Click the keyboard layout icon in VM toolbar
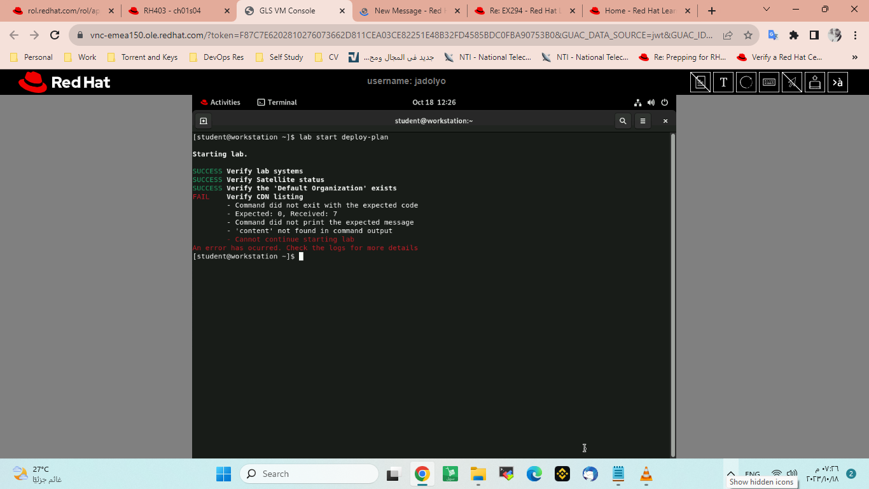The image size is (869, 489). (838, 81)
